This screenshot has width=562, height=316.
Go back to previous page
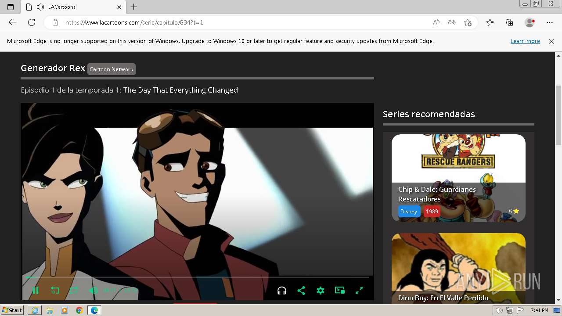[12, 22]
